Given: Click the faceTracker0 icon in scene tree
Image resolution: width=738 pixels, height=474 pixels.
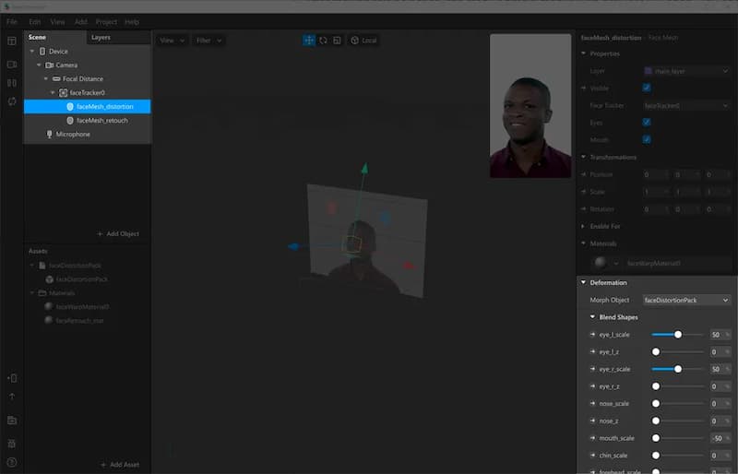Looking at the screenshot, I should click(x=63, y=93).
